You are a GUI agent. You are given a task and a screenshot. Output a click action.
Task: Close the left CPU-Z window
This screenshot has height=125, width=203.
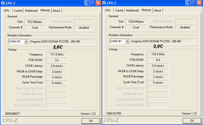[x=98, y=3]
